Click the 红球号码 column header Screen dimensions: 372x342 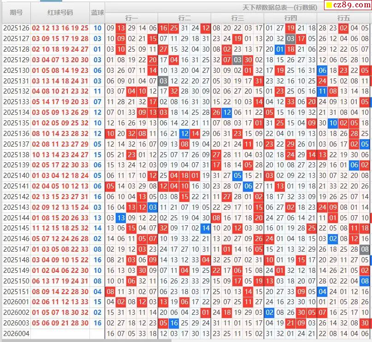[60, 12]
